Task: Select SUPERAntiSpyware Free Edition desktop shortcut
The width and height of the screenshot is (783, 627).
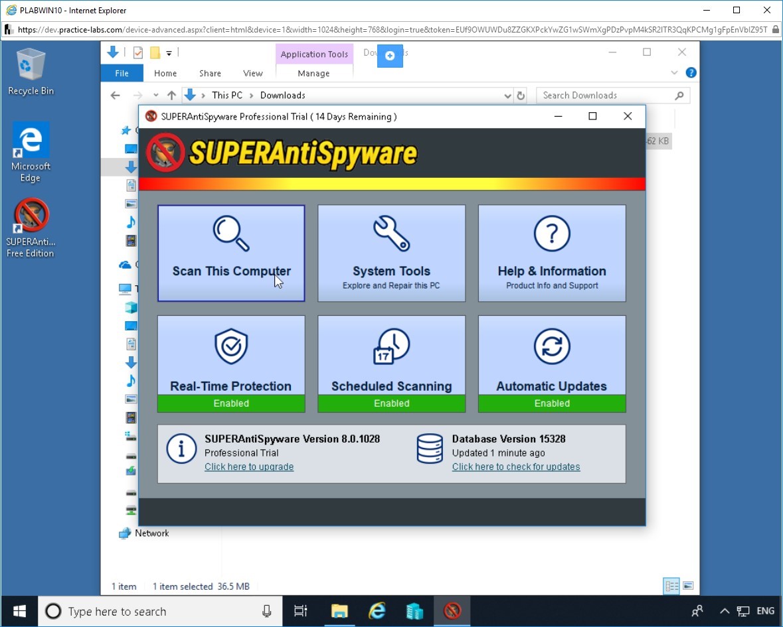Action: coord(31,228)
